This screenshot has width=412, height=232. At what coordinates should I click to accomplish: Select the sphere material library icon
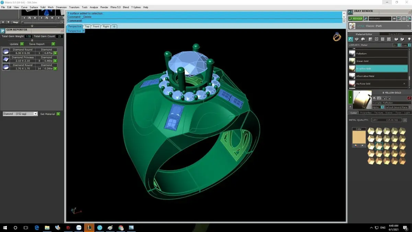[363, 40]
